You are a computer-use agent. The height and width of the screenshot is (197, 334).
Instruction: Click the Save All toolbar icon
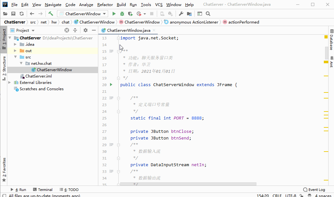click(13, 14)
